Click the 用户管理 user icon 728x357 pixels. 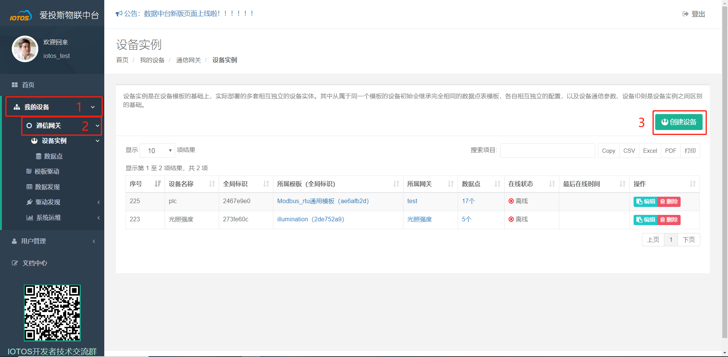tap(14, 241)
